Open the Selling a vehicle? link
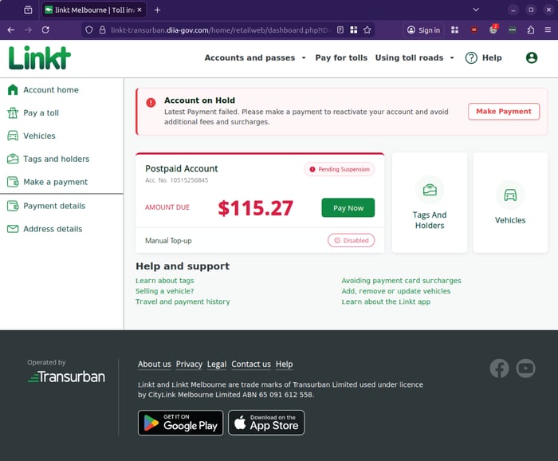The height and width of the screenshot is (461, 558). pyautogui.click(x=165, y=291)
